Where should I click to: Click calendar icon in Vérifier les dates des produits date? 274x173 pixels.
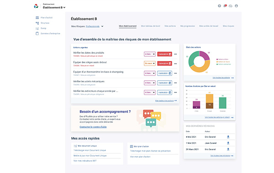pos(170,54)
